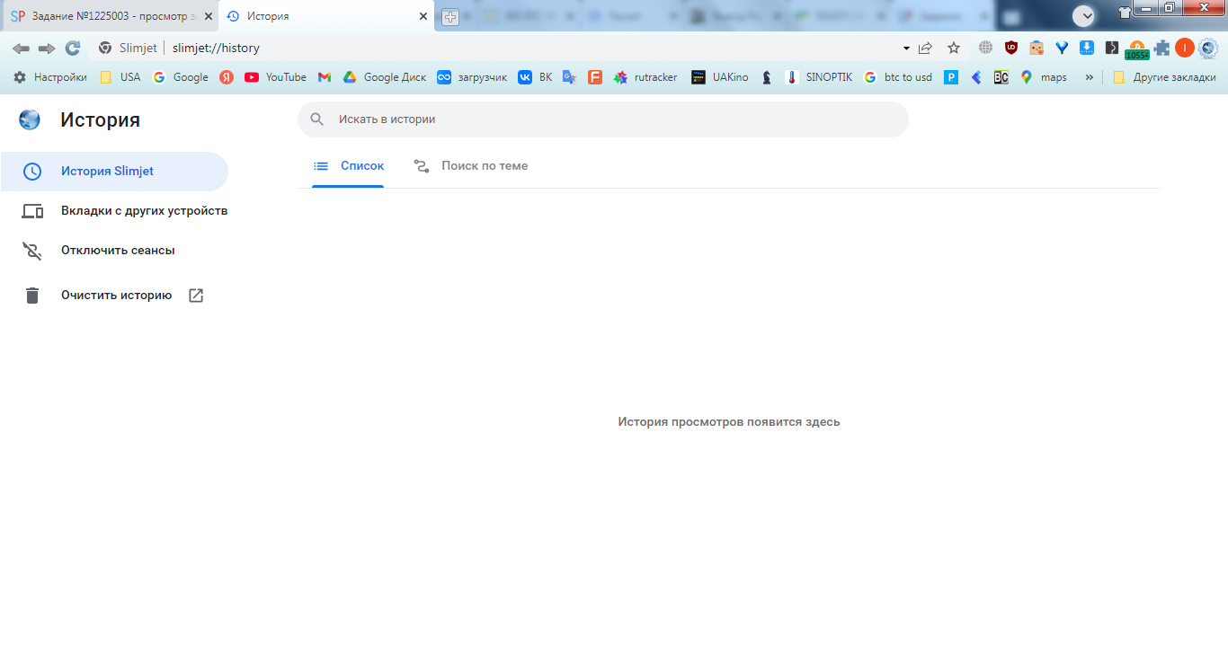Open the YouTube bookmark
This screenshot has width=1228, height=654.
click(x=275, y=77)
